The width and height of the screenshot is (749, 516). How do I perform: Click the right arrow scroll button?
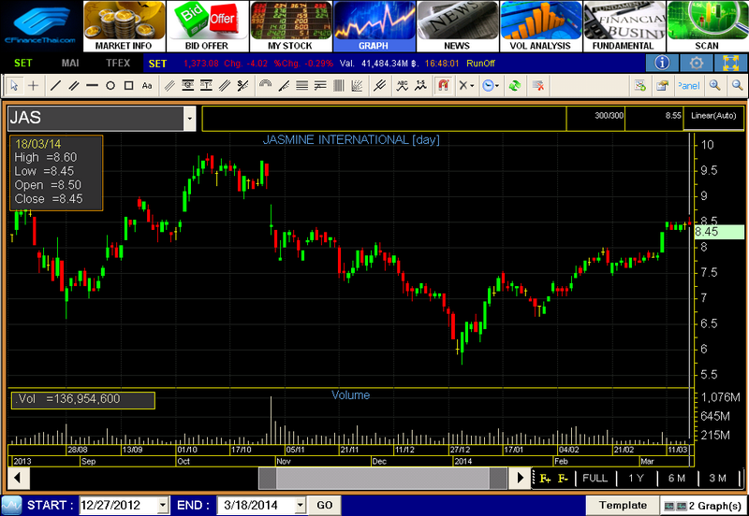click(520, 478)
